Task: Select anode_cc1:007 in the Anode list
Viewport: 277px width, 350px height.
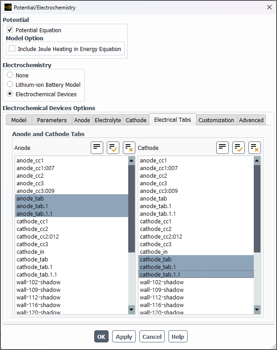Action: tap(71, 168)
